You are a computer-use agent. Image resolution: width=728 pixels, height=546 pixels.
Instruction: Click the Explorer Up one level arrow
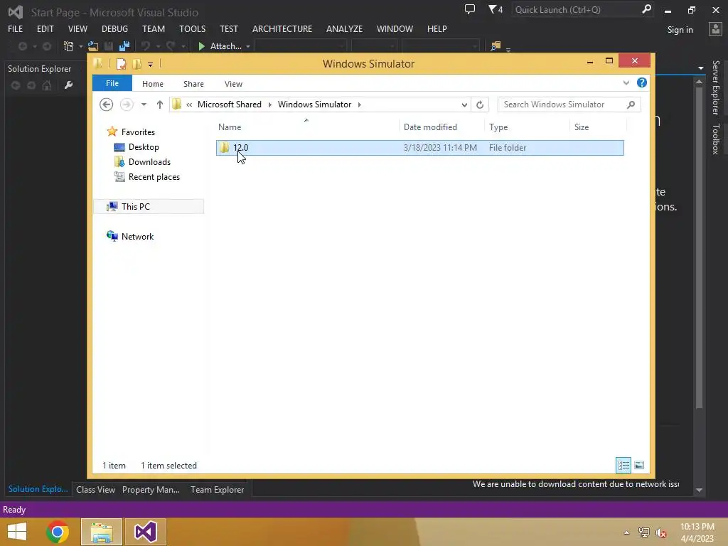[x=160, y=105]
